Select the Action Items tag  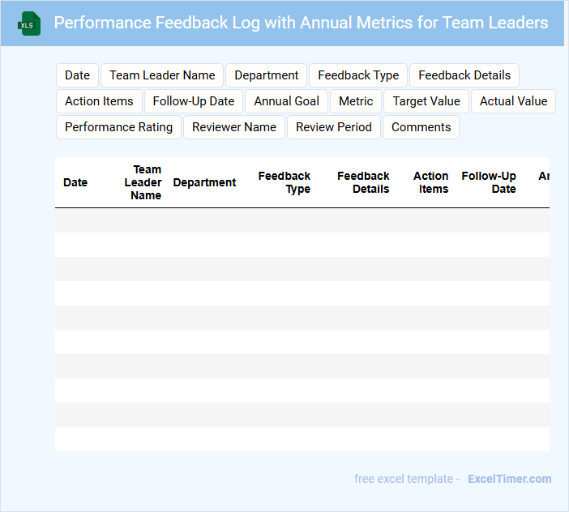(x=99, y=101)
